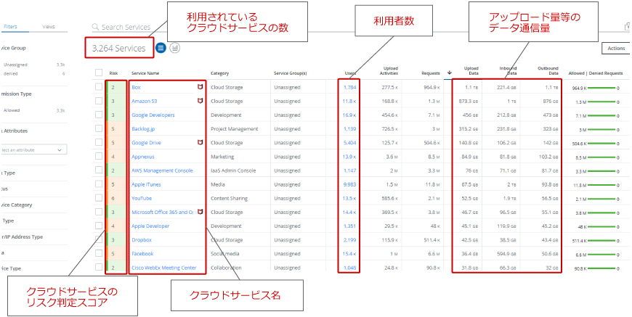Sort by Upload Activities column header
The width and height of the screenshot is (632, 317).
(x=389, y=71)
